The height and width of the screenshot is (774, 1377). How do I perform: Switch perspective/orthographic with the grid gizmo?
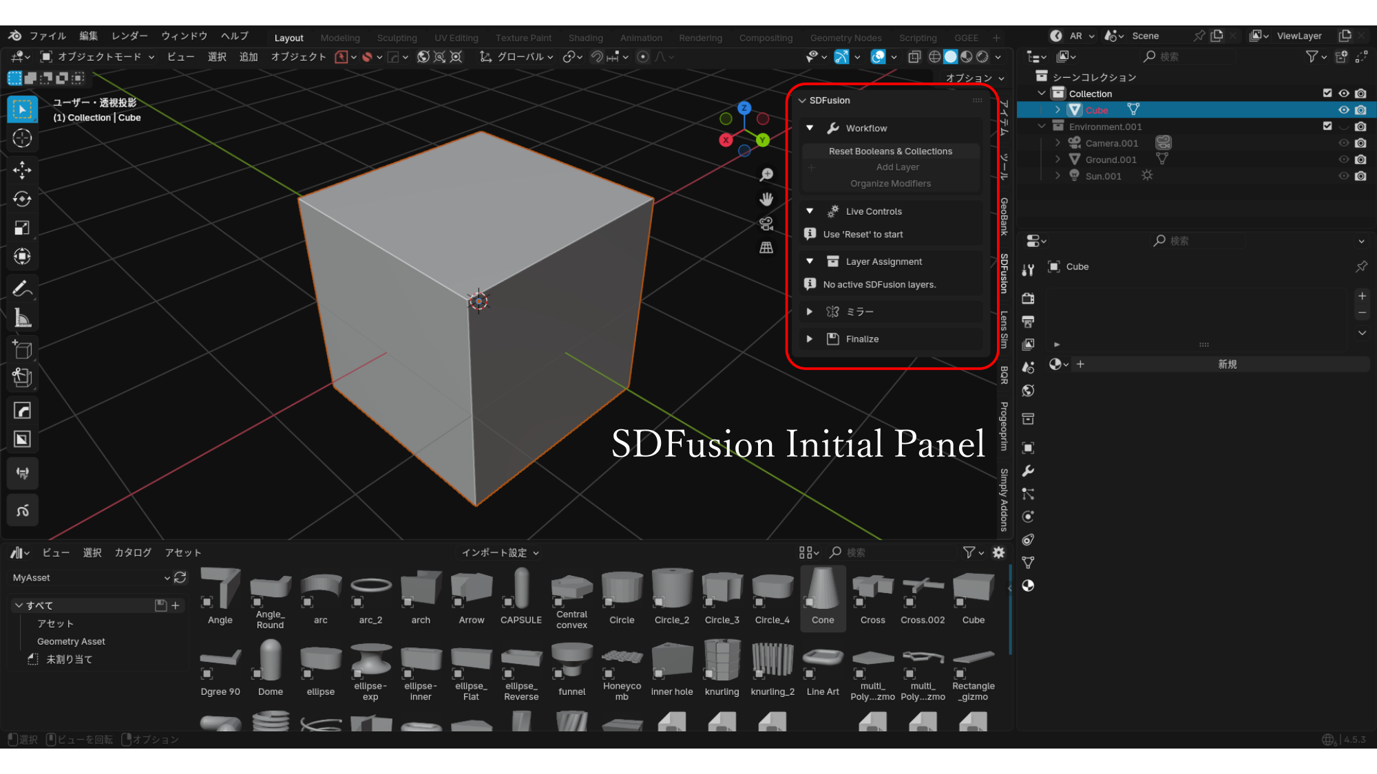pyautogui.click(x=766, y=248)
